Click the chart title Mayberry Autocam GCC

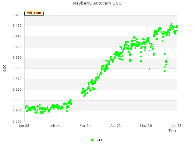[97, 3]
